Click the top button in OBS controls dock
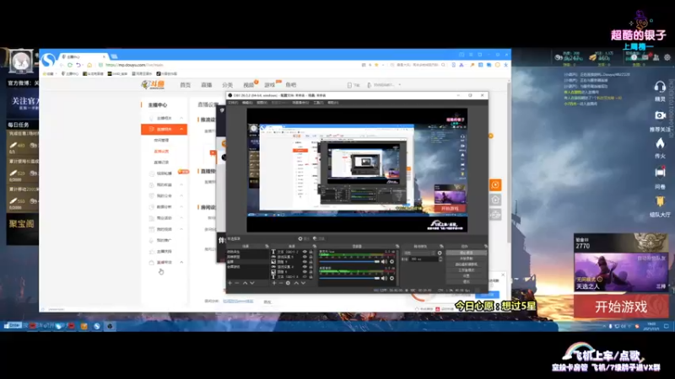Image resolution: width=675 pixels, height=379 pixels. [x=467, y=254]
